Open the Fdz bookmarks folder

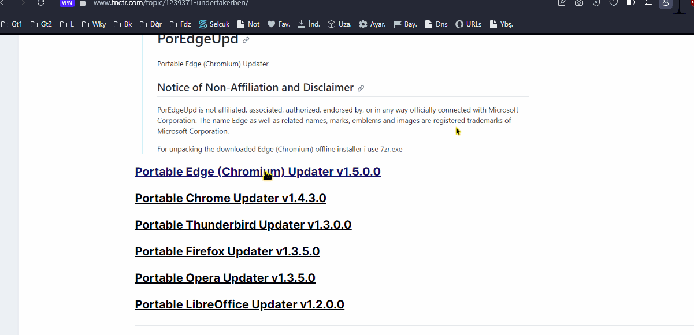[x=180, y=24]
